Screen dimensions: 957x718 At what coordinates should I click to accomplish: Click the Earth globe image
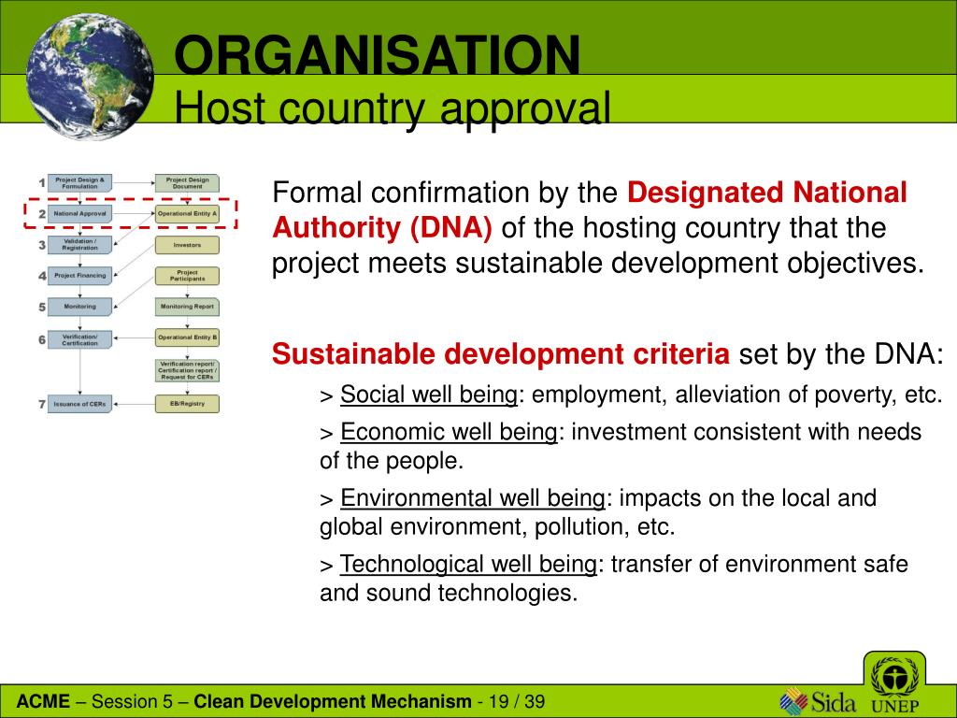tap(91, 77)
